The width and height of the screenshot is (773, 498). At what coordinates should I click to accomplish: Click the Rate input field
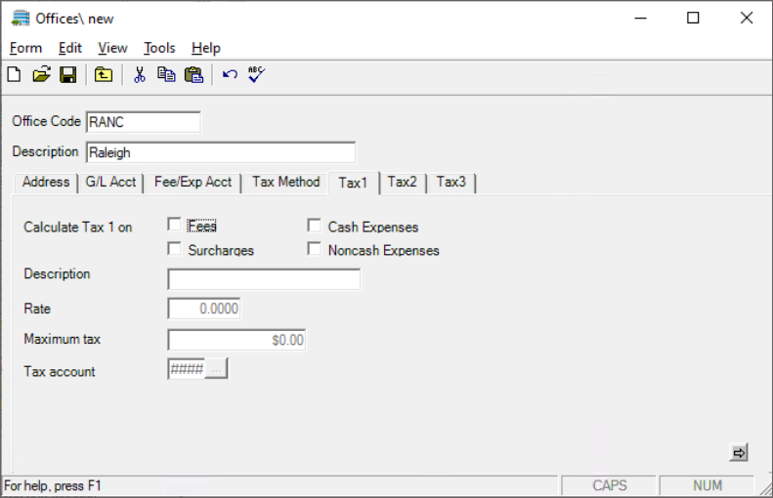point(204,309)
